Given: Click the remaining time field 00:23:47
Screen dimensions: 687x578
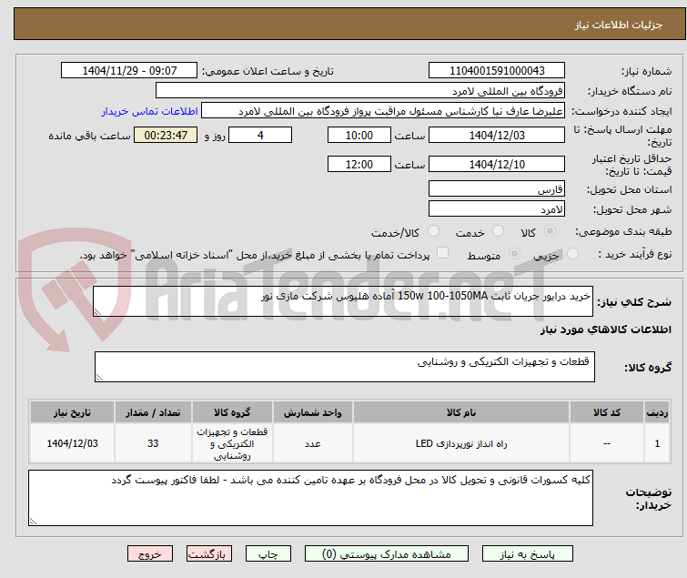Looking at the screenshot, I should point(166,135).
